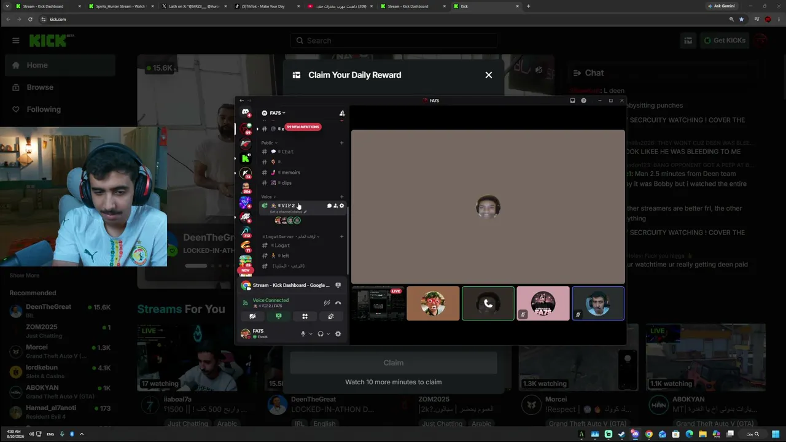The width and height of the screenshot is (786, 442).
Task: Add a channel to the Public category
Action: pos(342,143)
